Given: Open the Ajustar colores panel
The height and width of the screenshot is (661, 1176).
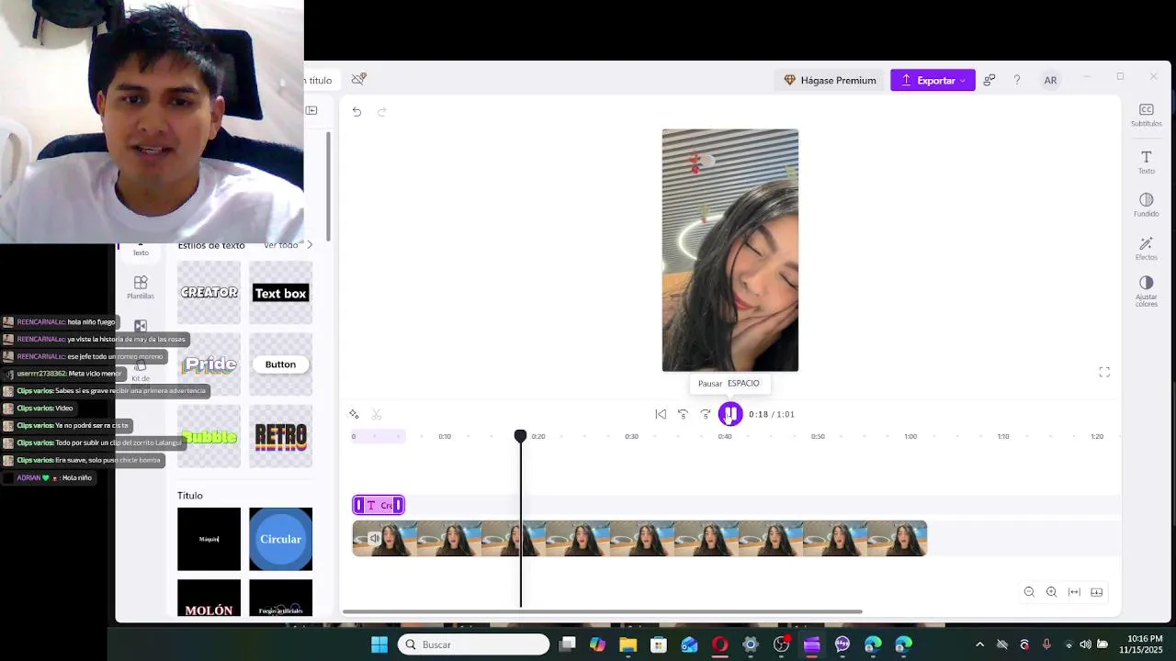Looking at the screenshot, I should 1146,291.
